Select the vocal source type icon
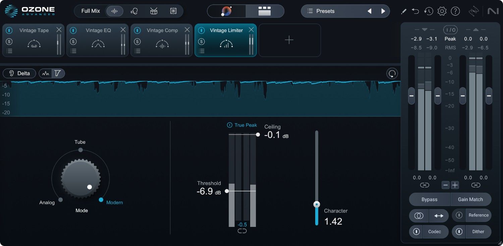This screenshot has width=503, height=246. 134,11
